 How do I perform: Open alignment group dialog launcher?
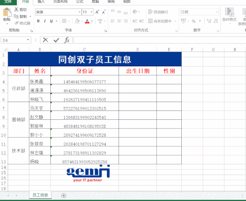[176, 31]
